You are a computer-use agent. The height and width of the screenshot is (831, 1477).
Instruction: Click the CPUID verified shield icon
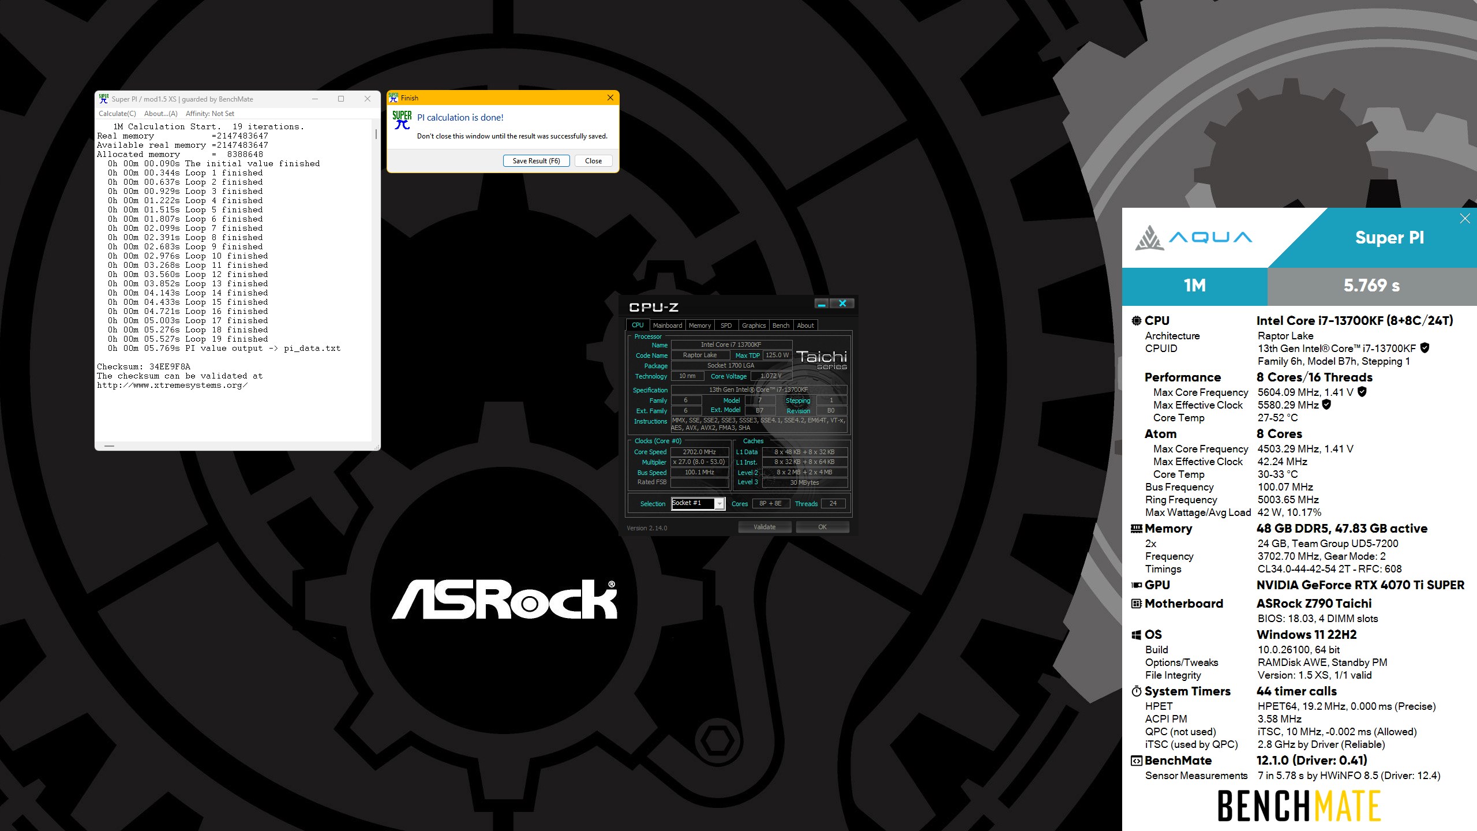[x=1424, y=348]
